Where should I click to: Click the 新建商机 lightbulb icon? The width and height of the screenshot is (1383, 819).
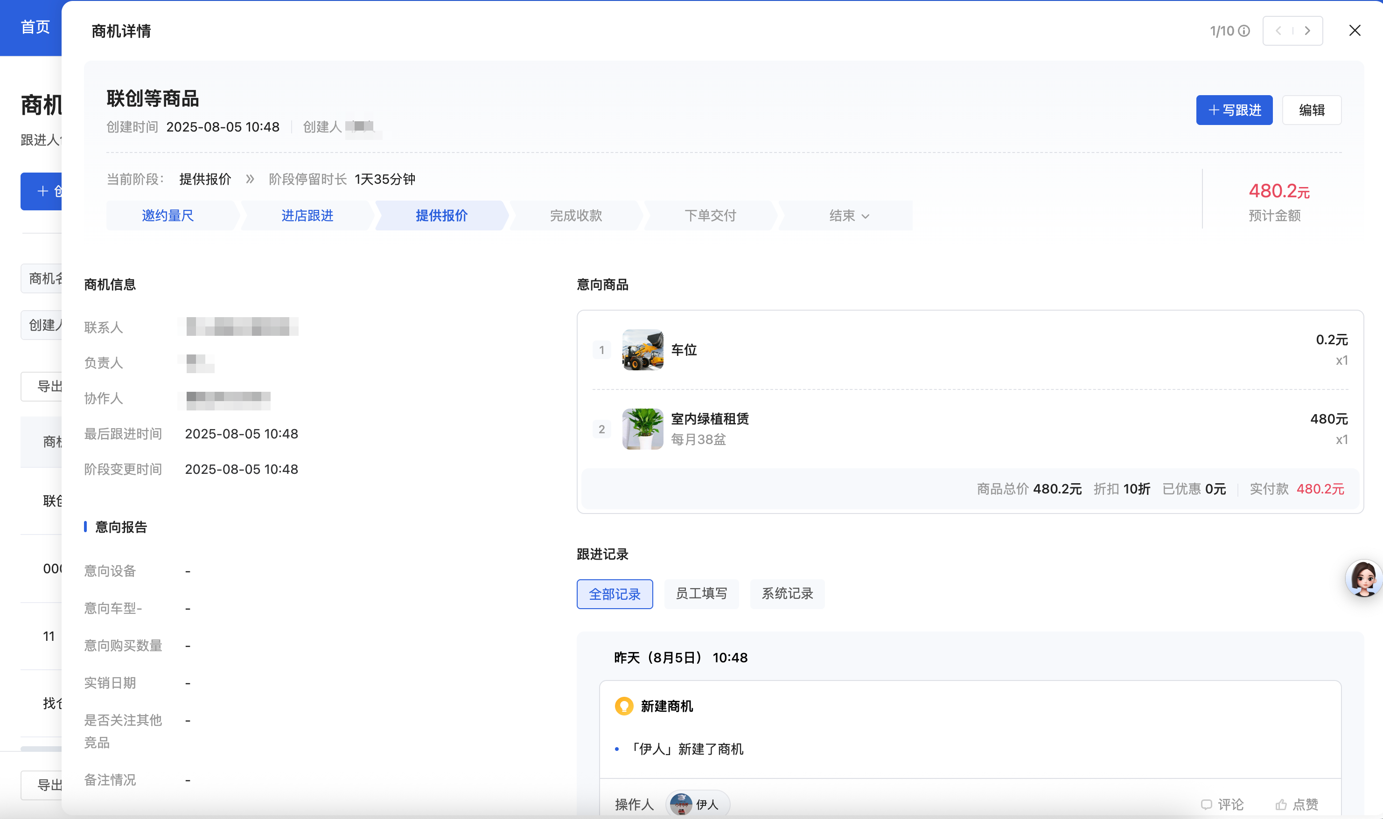pos(624,706)
